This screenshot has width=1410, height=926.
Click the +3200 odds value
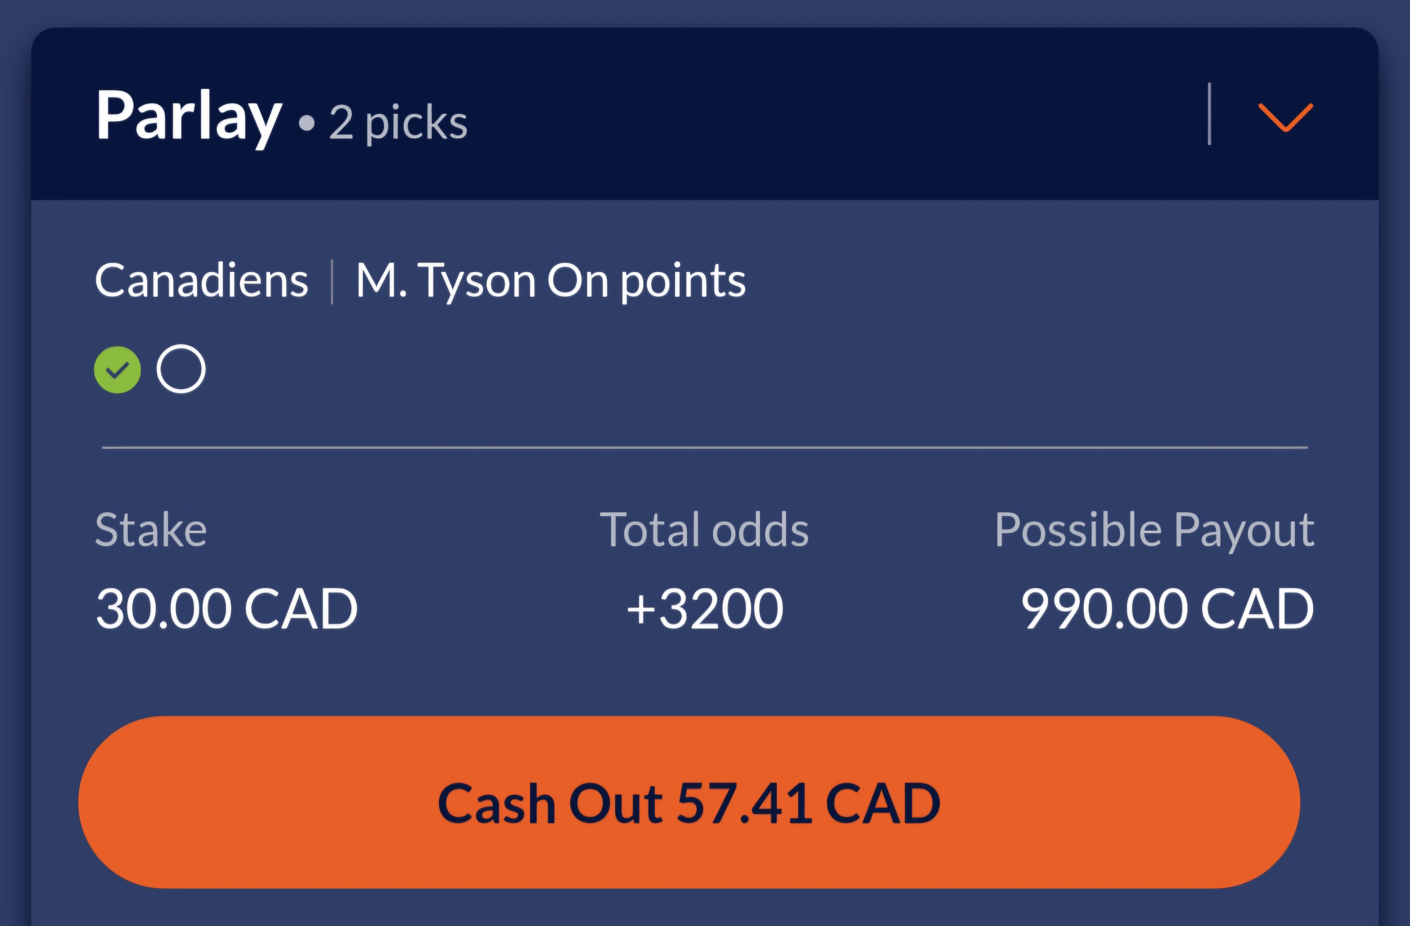tap(704, 608)
